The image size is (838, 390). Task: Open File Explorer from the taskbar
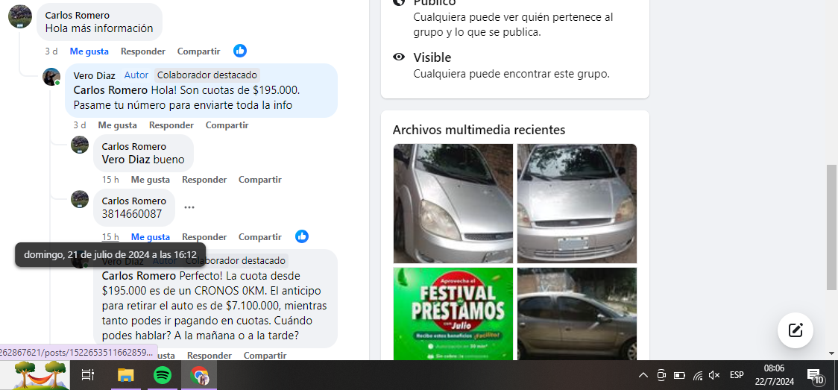(x=125, y=375)
